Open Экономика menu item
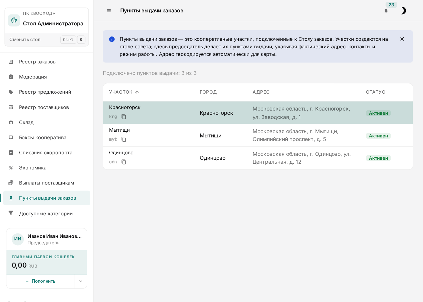 click(47, 168)
